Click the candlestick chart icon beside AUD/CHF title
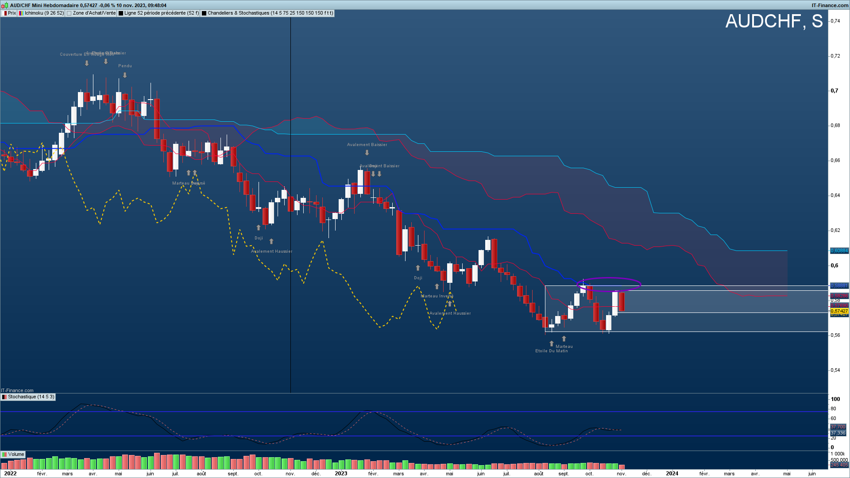Viewport: 850px width, 478px height. coord(5,5)
